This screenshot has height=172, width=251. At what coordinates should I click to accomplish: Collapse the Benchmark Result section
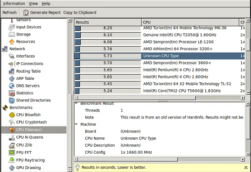click(77, 104)
